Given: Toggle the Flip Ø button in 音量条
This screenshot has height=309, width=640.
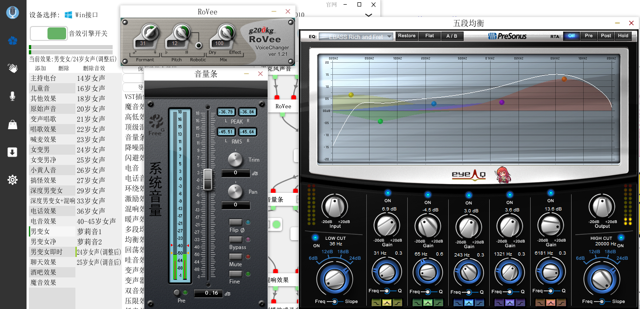Looking at the screenshot, I should [x=236, y=222].
